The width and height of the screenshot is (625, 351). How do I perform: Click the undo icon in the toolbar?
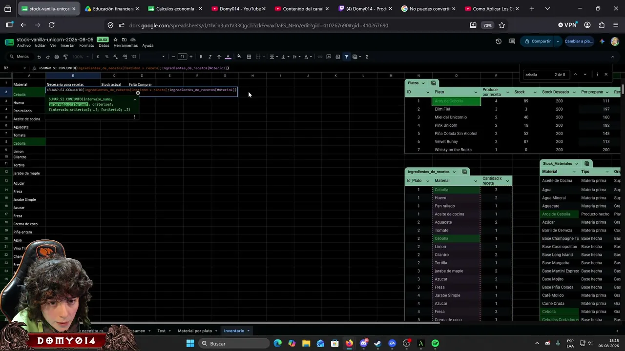point(39,57)
